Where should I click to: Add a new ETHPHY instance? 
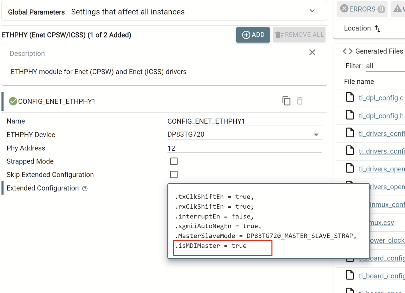tap(253, 35)
